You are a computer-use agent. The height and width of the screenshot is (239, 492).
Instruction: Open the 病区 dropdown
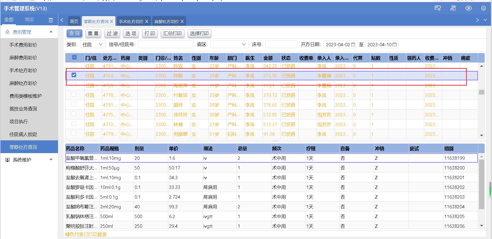pos(229,44)
